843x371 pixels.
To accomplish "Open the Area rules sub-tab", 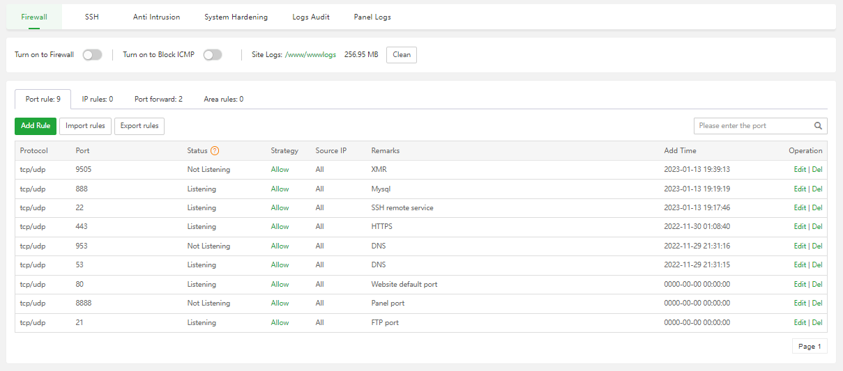I will [223, 100].
